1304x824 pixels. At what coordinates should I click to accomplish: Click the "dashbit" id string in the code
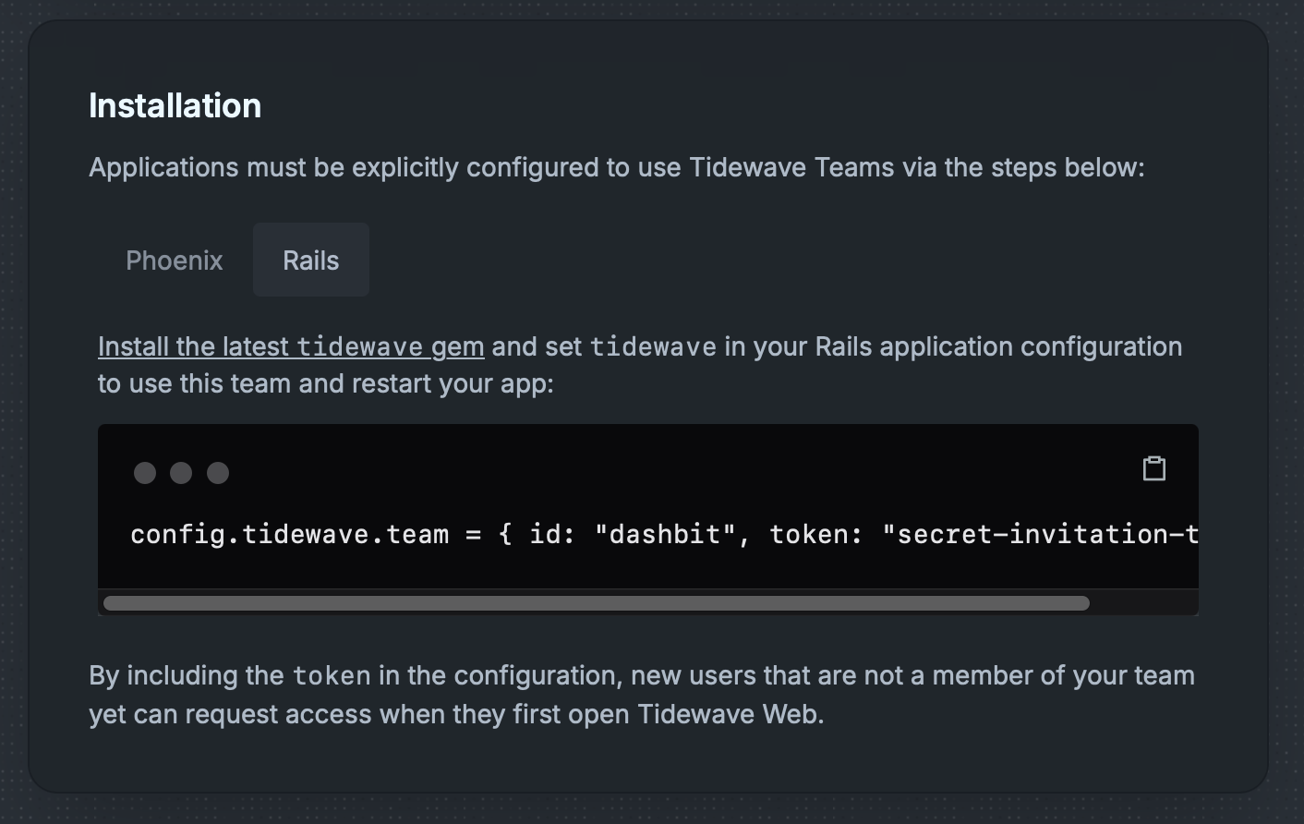[x=665, y=535]
